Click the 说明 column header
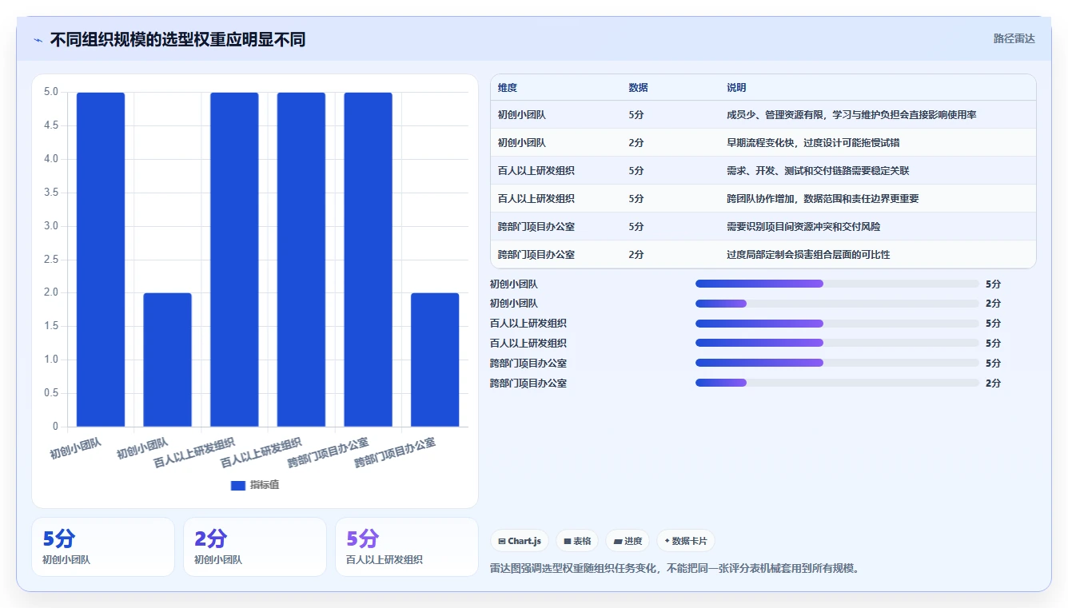The width and height of the screenshot is (1068, 608). pos(736,88)
